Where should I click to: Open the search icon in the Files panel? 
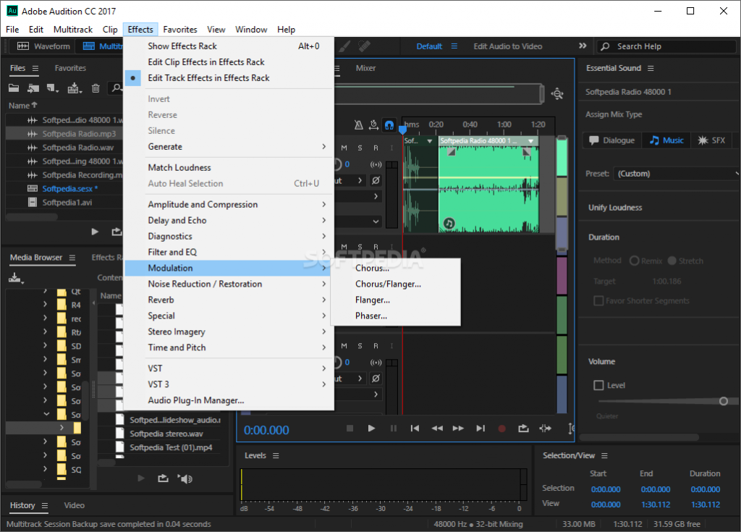pyautogui.click(x=117, y=88)
